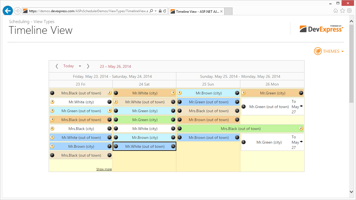Screen dimensions: 356x200
Task: Select the 26 Mon column header
Action: [x=272, y=84]
